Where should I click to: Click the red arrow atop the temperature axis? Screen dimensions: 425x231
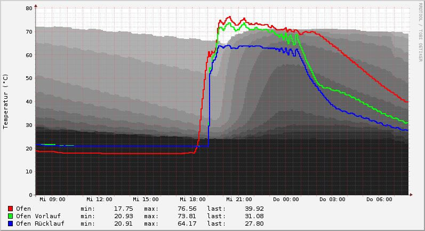tap(36, 6)
